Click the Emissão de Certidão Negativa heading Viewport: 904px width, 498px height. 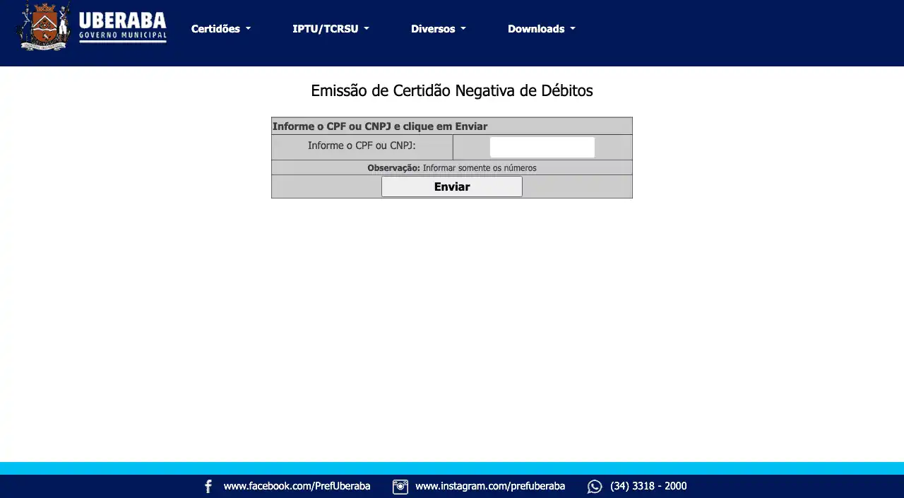tap(452, 90)
